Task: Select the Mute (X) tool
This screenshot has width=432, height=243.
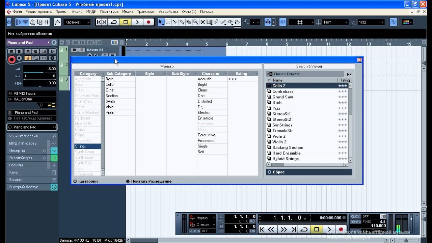Action: coord(202,22)
